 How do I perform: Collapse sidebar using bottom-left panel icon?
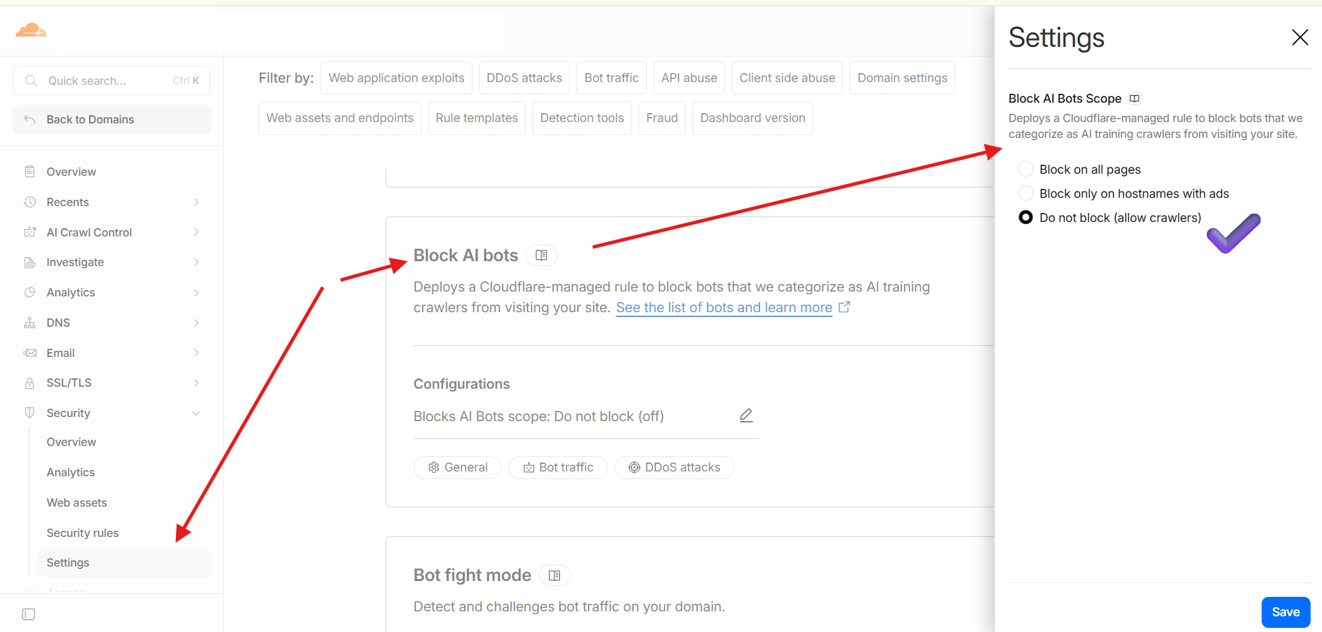pyautogui.click(x=28, y=614)
